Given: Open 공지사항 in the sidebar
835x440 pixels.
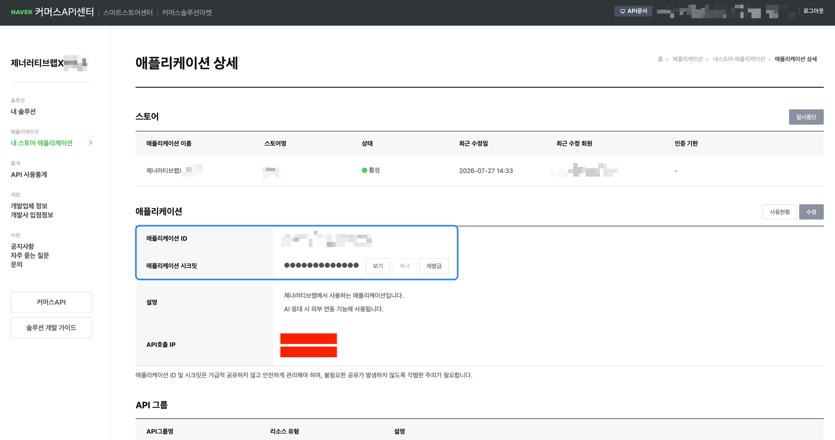Looking at the screenshot, I should pos(22,246).
